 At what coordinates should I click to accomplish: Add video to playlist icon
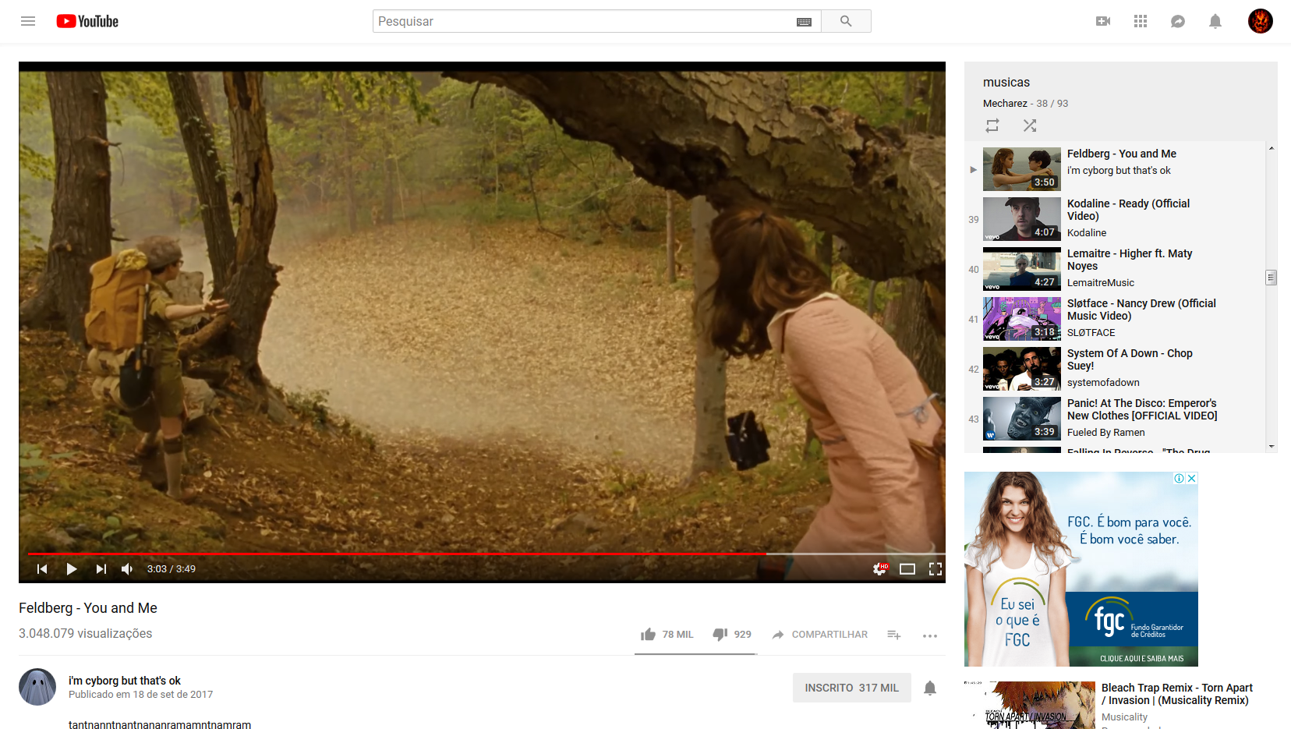pyautogui.click(x=894, y=635)
